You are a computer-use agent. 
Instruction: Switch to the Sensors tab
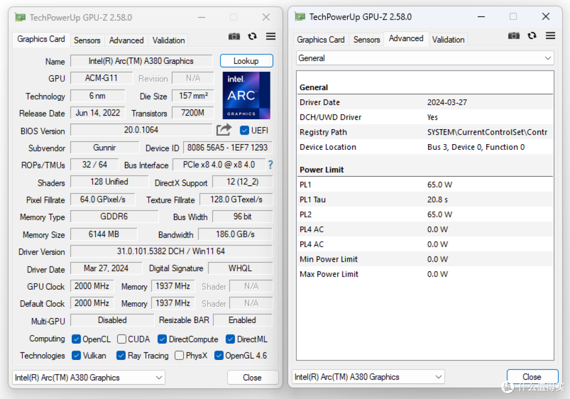(x=87, y=40)
